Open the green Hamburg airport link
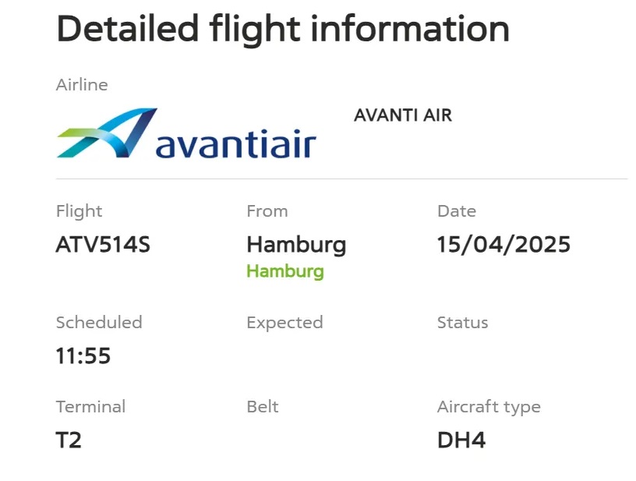636x481 pixels. (285, 271)
